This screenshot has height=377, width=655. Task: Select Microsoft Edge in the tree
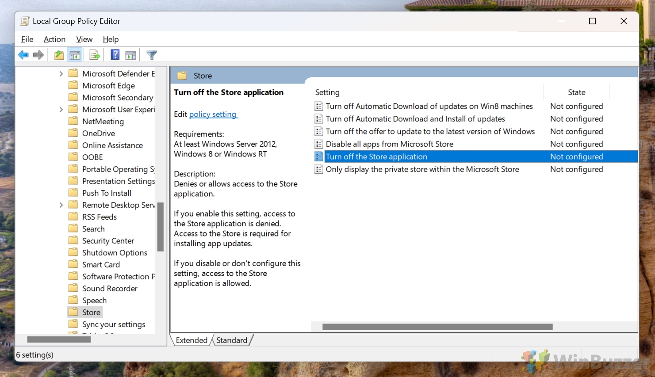coord(108,86)
